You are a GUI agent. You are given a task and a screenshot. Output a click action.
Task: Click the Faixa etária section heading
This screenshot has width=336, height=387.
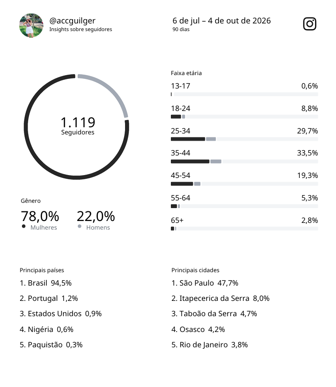click(186, 73)
